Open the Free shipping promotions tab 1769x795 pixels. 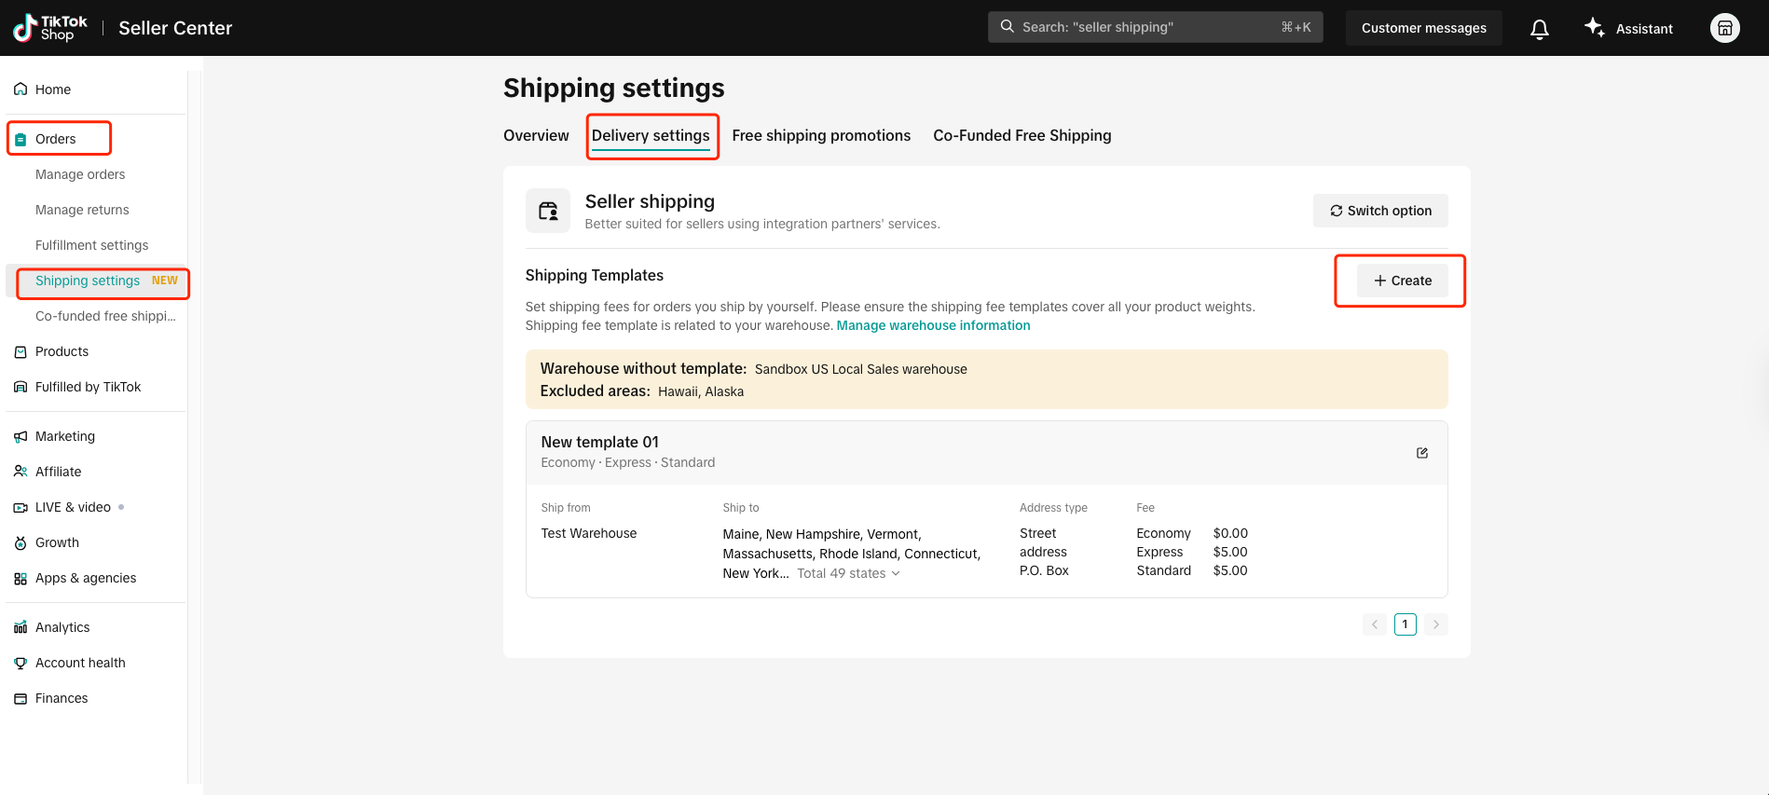pos(821,135)
